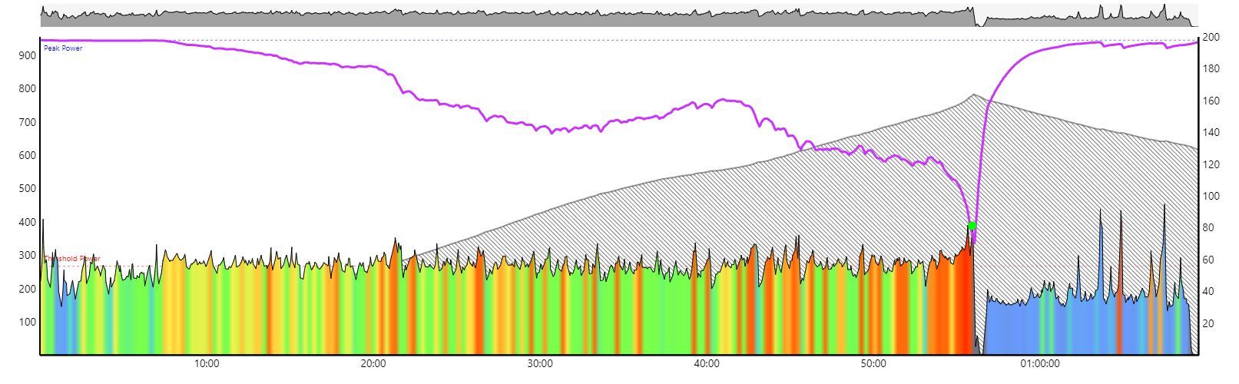Click the 500 value on the left power axis
Screen dimensions: 1239x384
(x=28, y=189)
